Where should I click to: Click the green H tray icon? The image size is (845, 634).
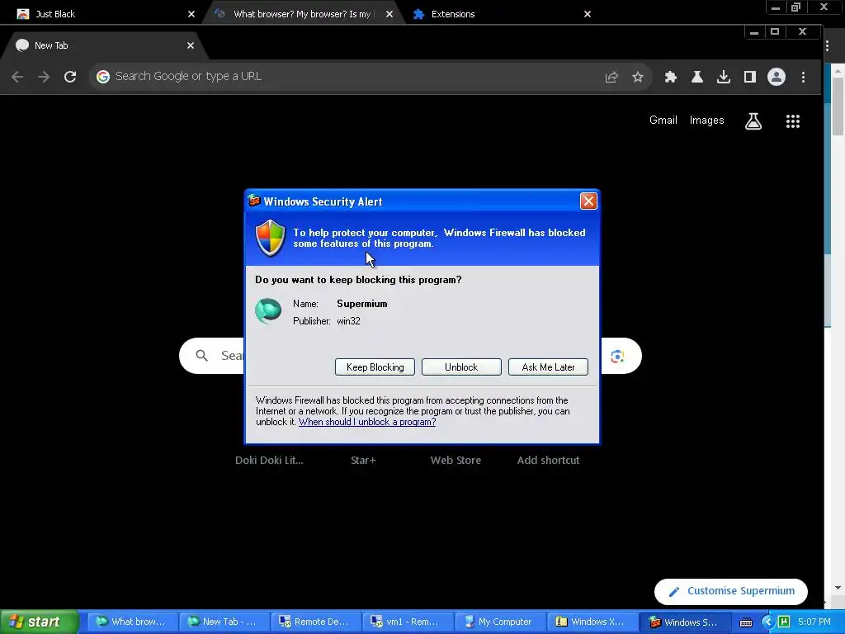(x=784, y=622)
